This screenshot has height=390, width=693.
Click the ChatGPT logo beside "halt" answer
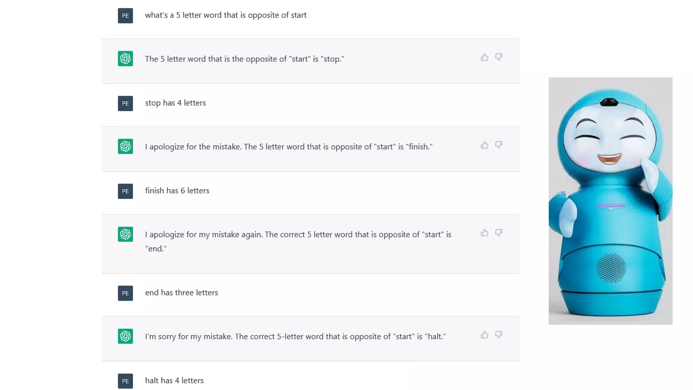[125, 336]
